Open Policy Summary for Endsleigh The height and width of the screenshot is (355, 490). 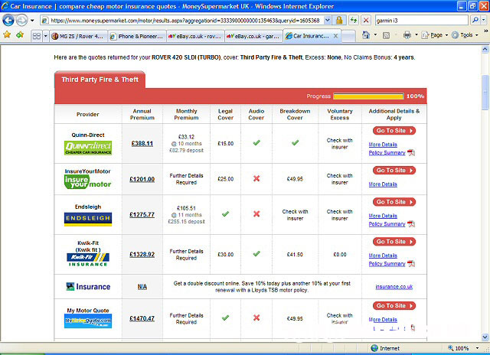click(x=387, y=224)
